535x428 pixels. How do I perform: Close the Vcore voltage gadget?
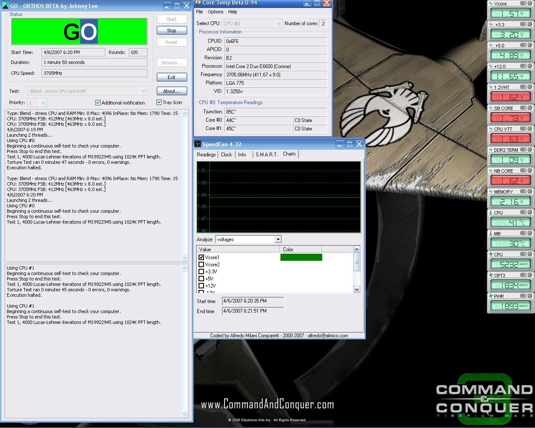pos(529,3)
